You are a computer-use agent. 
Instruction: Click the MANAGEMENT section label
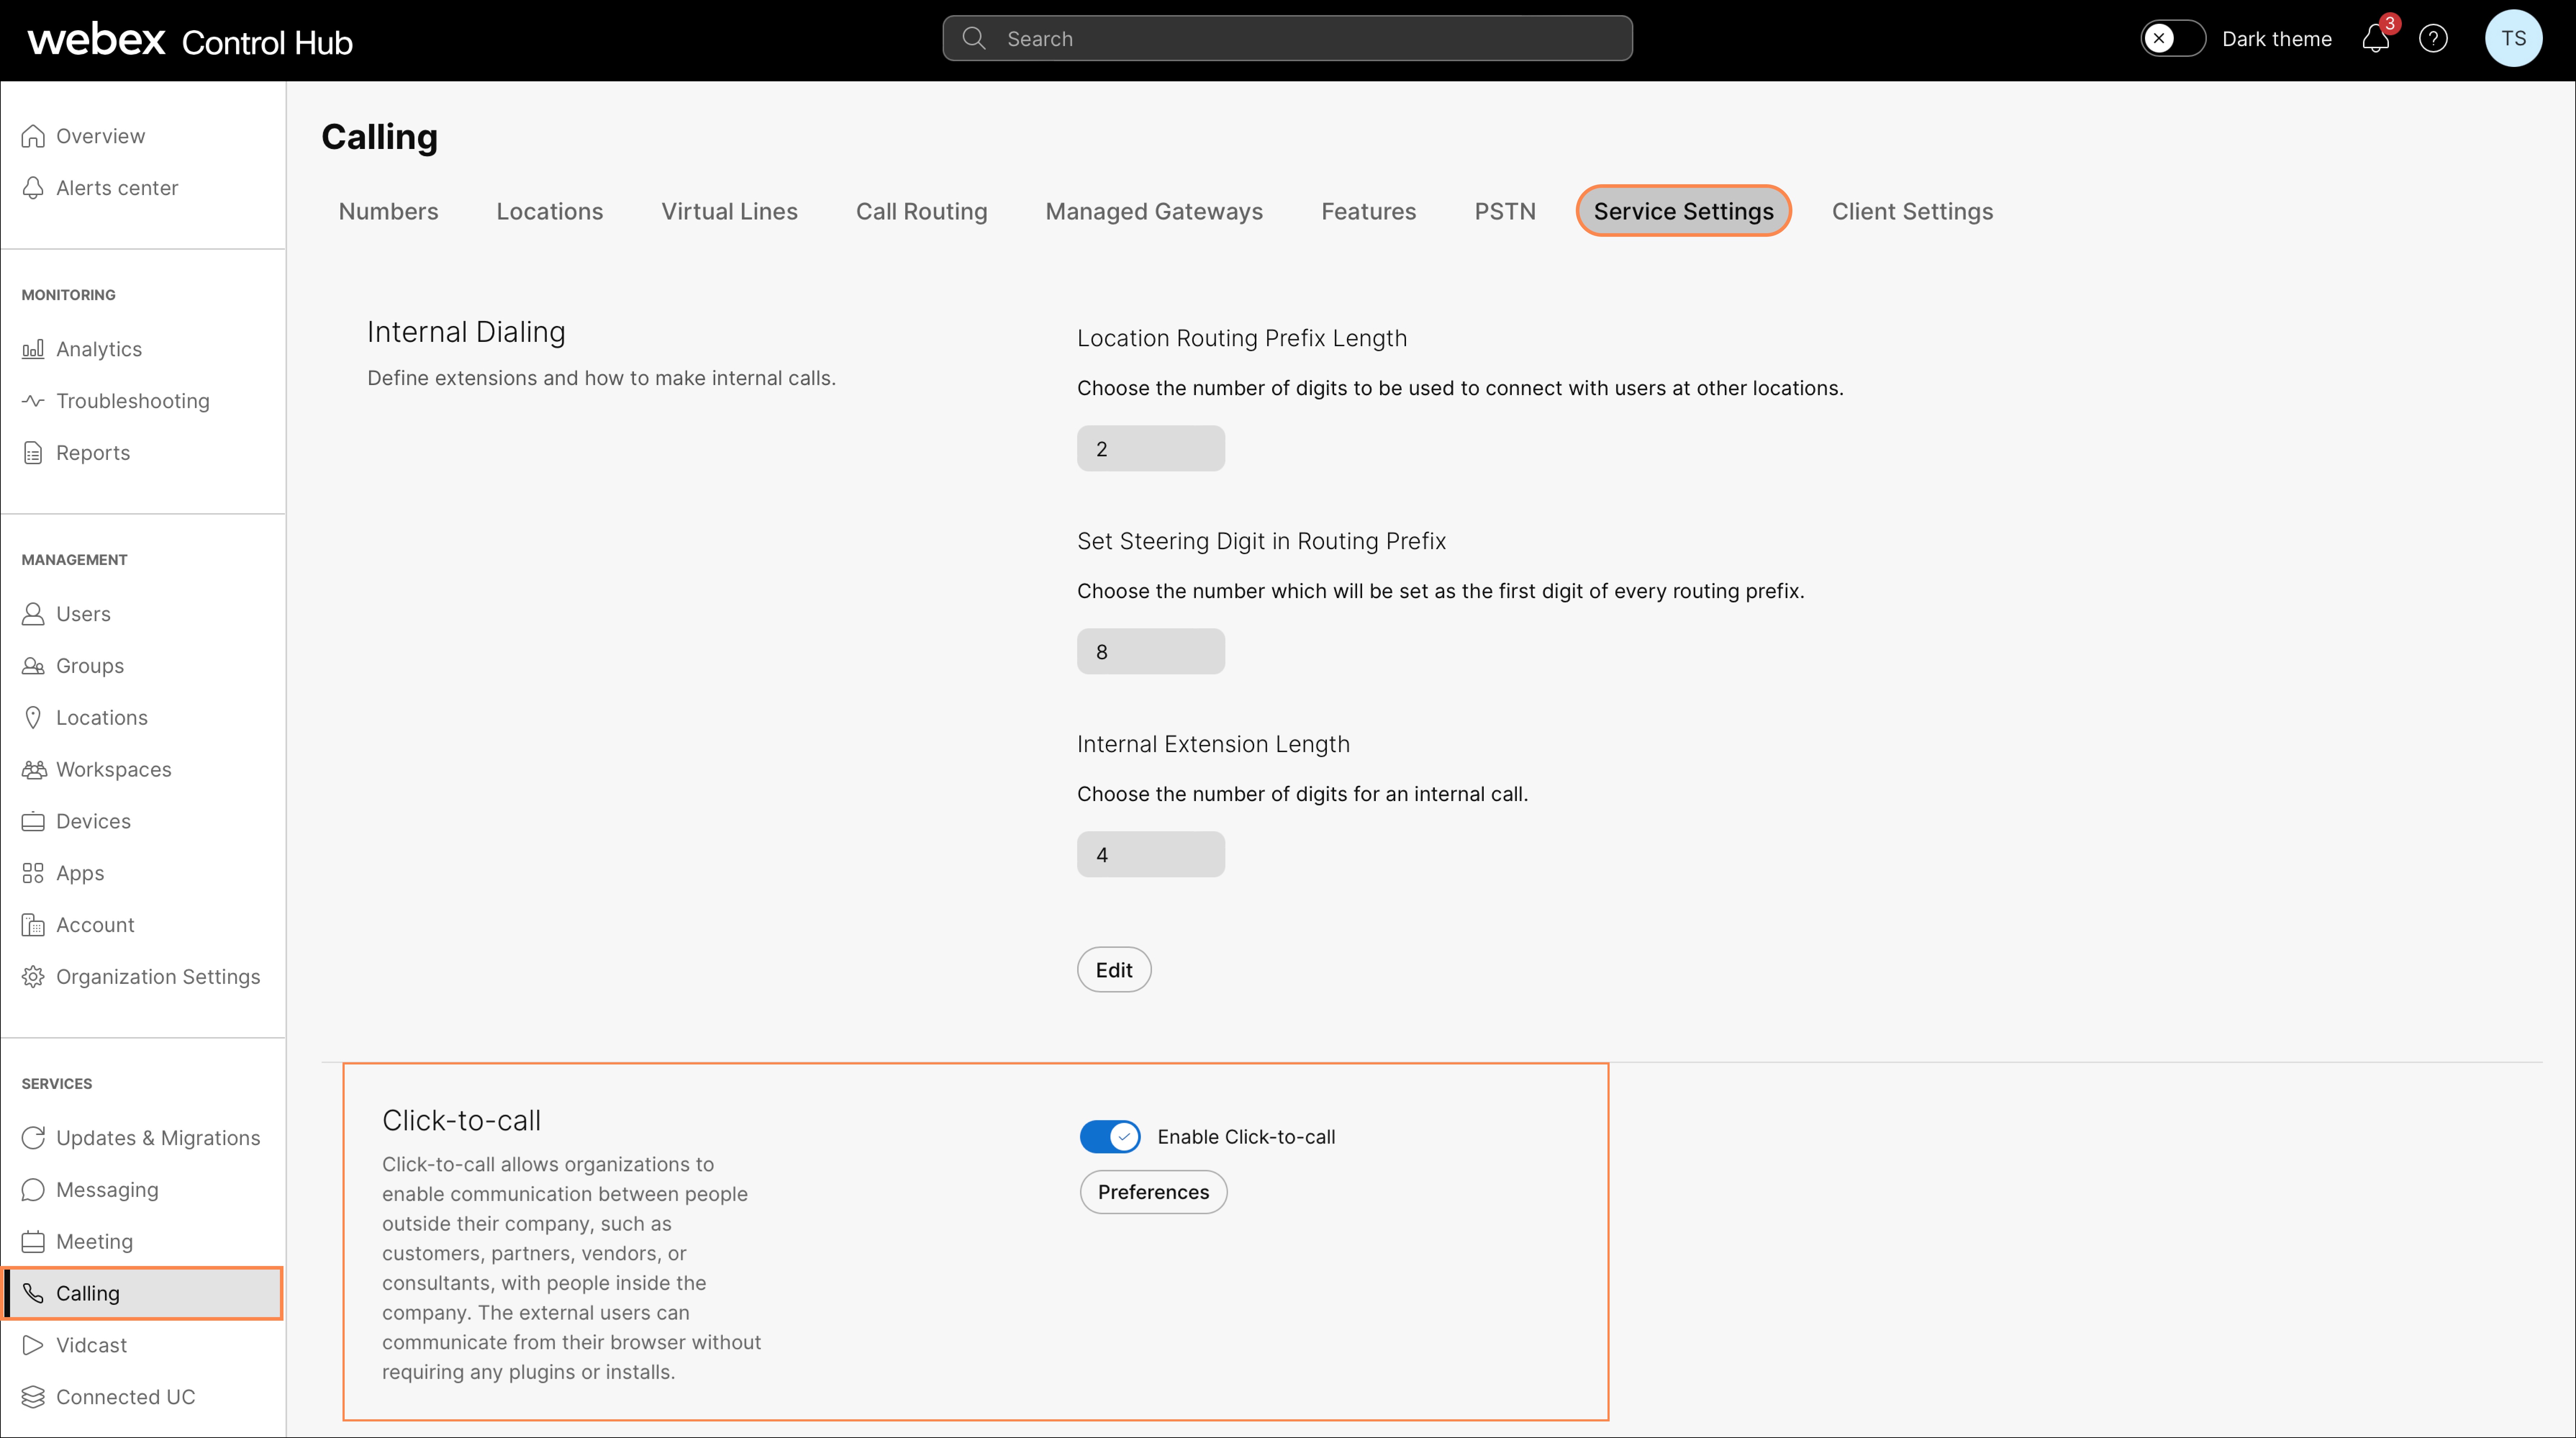[x=74, y=560]
